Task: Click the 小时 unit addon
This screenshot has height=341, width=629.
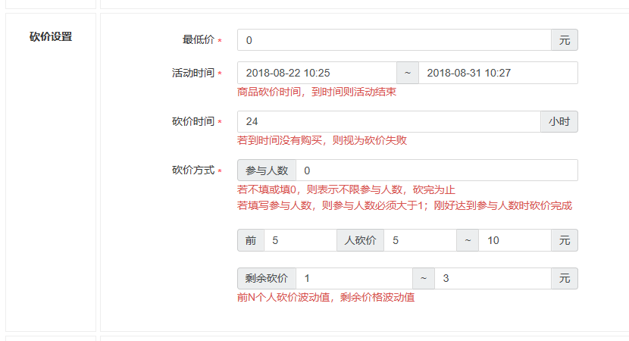Action: coord(559,122)
